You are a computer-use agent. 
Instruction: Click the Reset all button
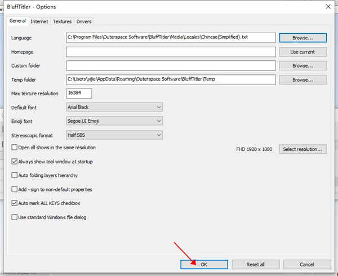256,264
